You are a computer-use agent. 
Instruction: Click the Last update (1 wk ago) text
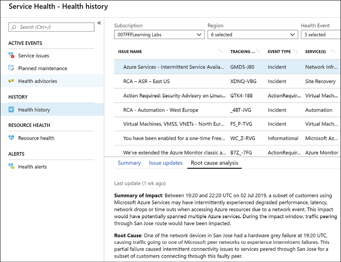pos(140,183)
